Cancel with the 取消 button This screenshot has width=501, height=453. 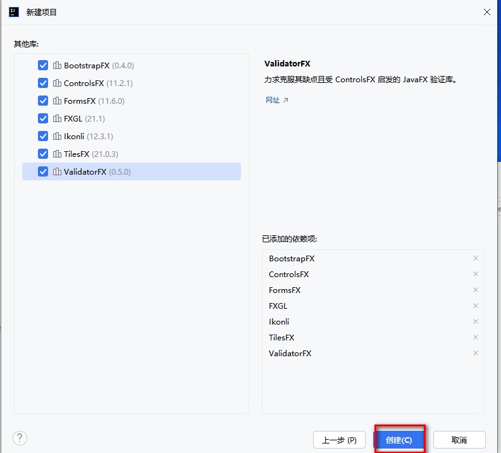pyautogui.click(x=459, y=440)
